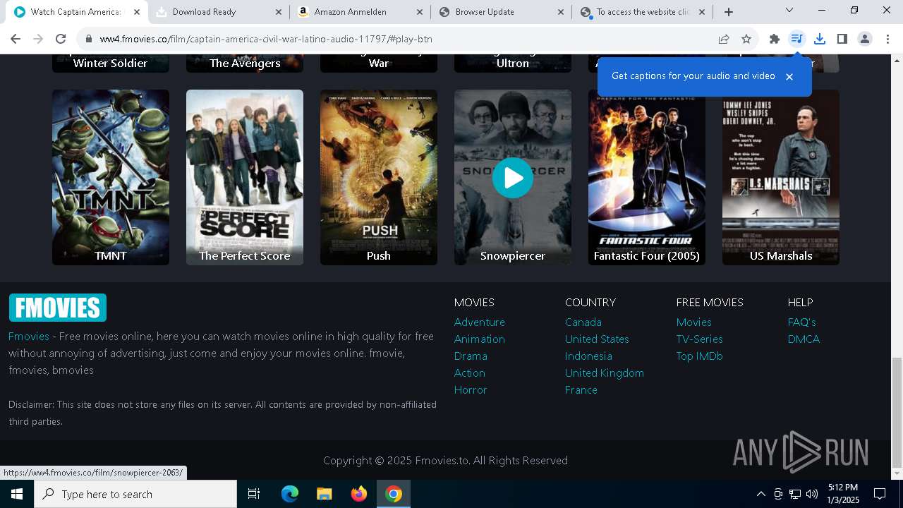Open the volume speaker tray icon

pyautogui.click(x=812, y=494)
